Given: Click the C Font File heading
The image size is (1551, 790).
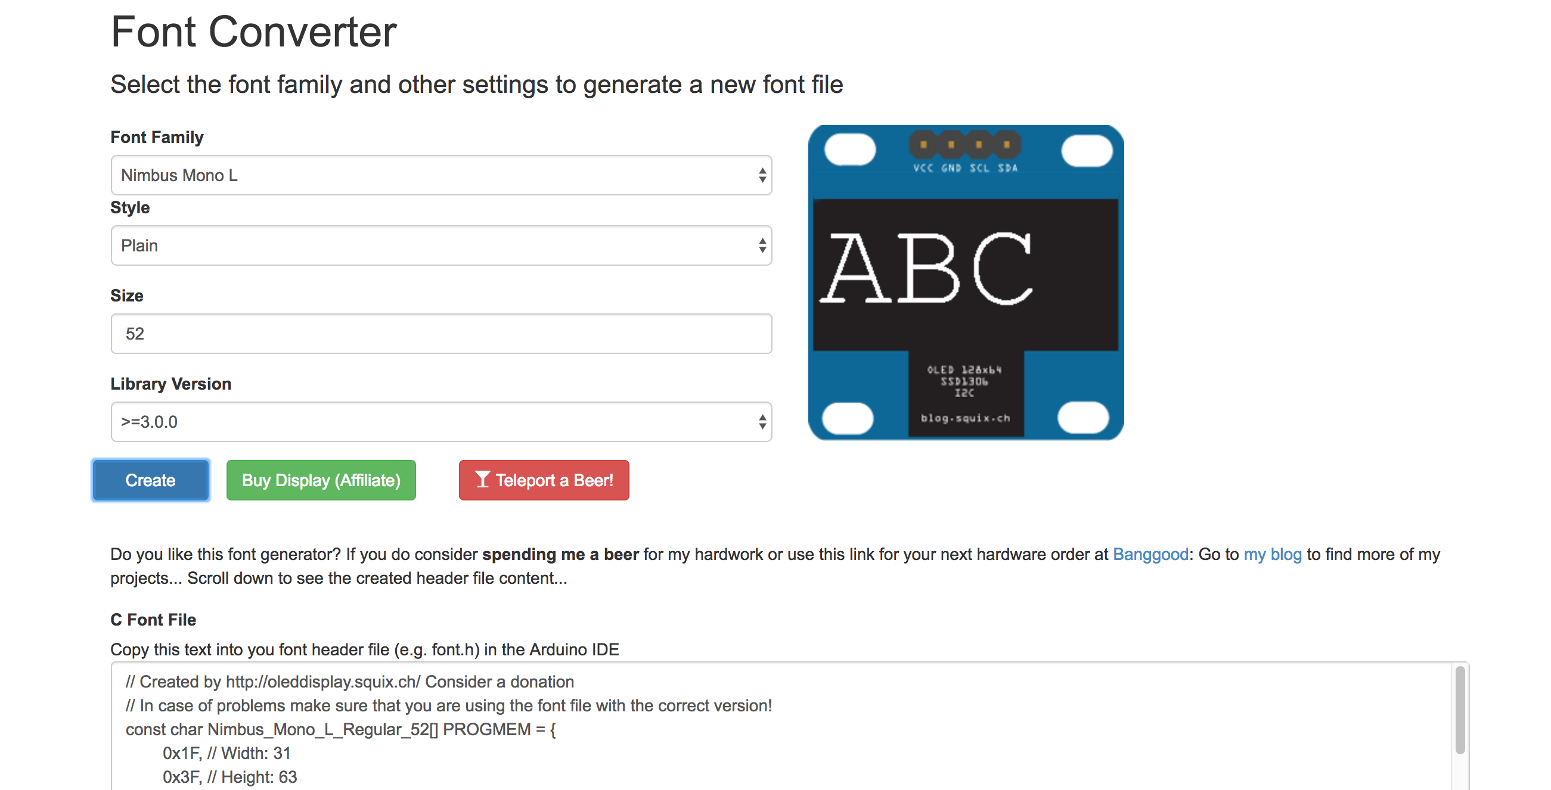Looking at the screenshot, I should pyautogui.click(x=153, y=620).
